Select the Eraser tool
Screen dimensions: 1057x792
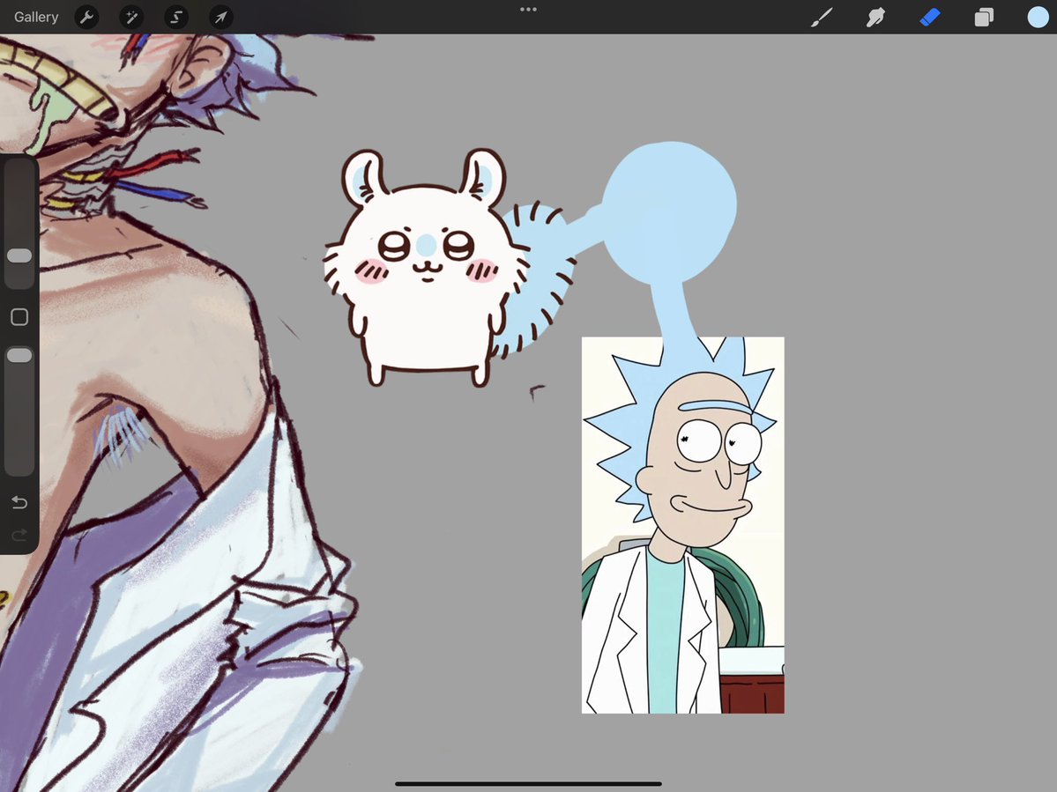pos(929,17)
